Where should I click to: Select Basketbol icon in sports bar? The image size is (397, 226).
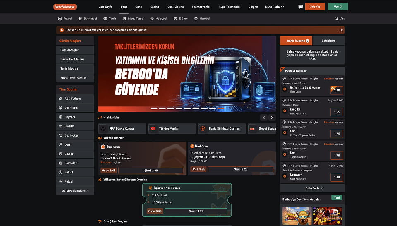(x=80, y=19)
